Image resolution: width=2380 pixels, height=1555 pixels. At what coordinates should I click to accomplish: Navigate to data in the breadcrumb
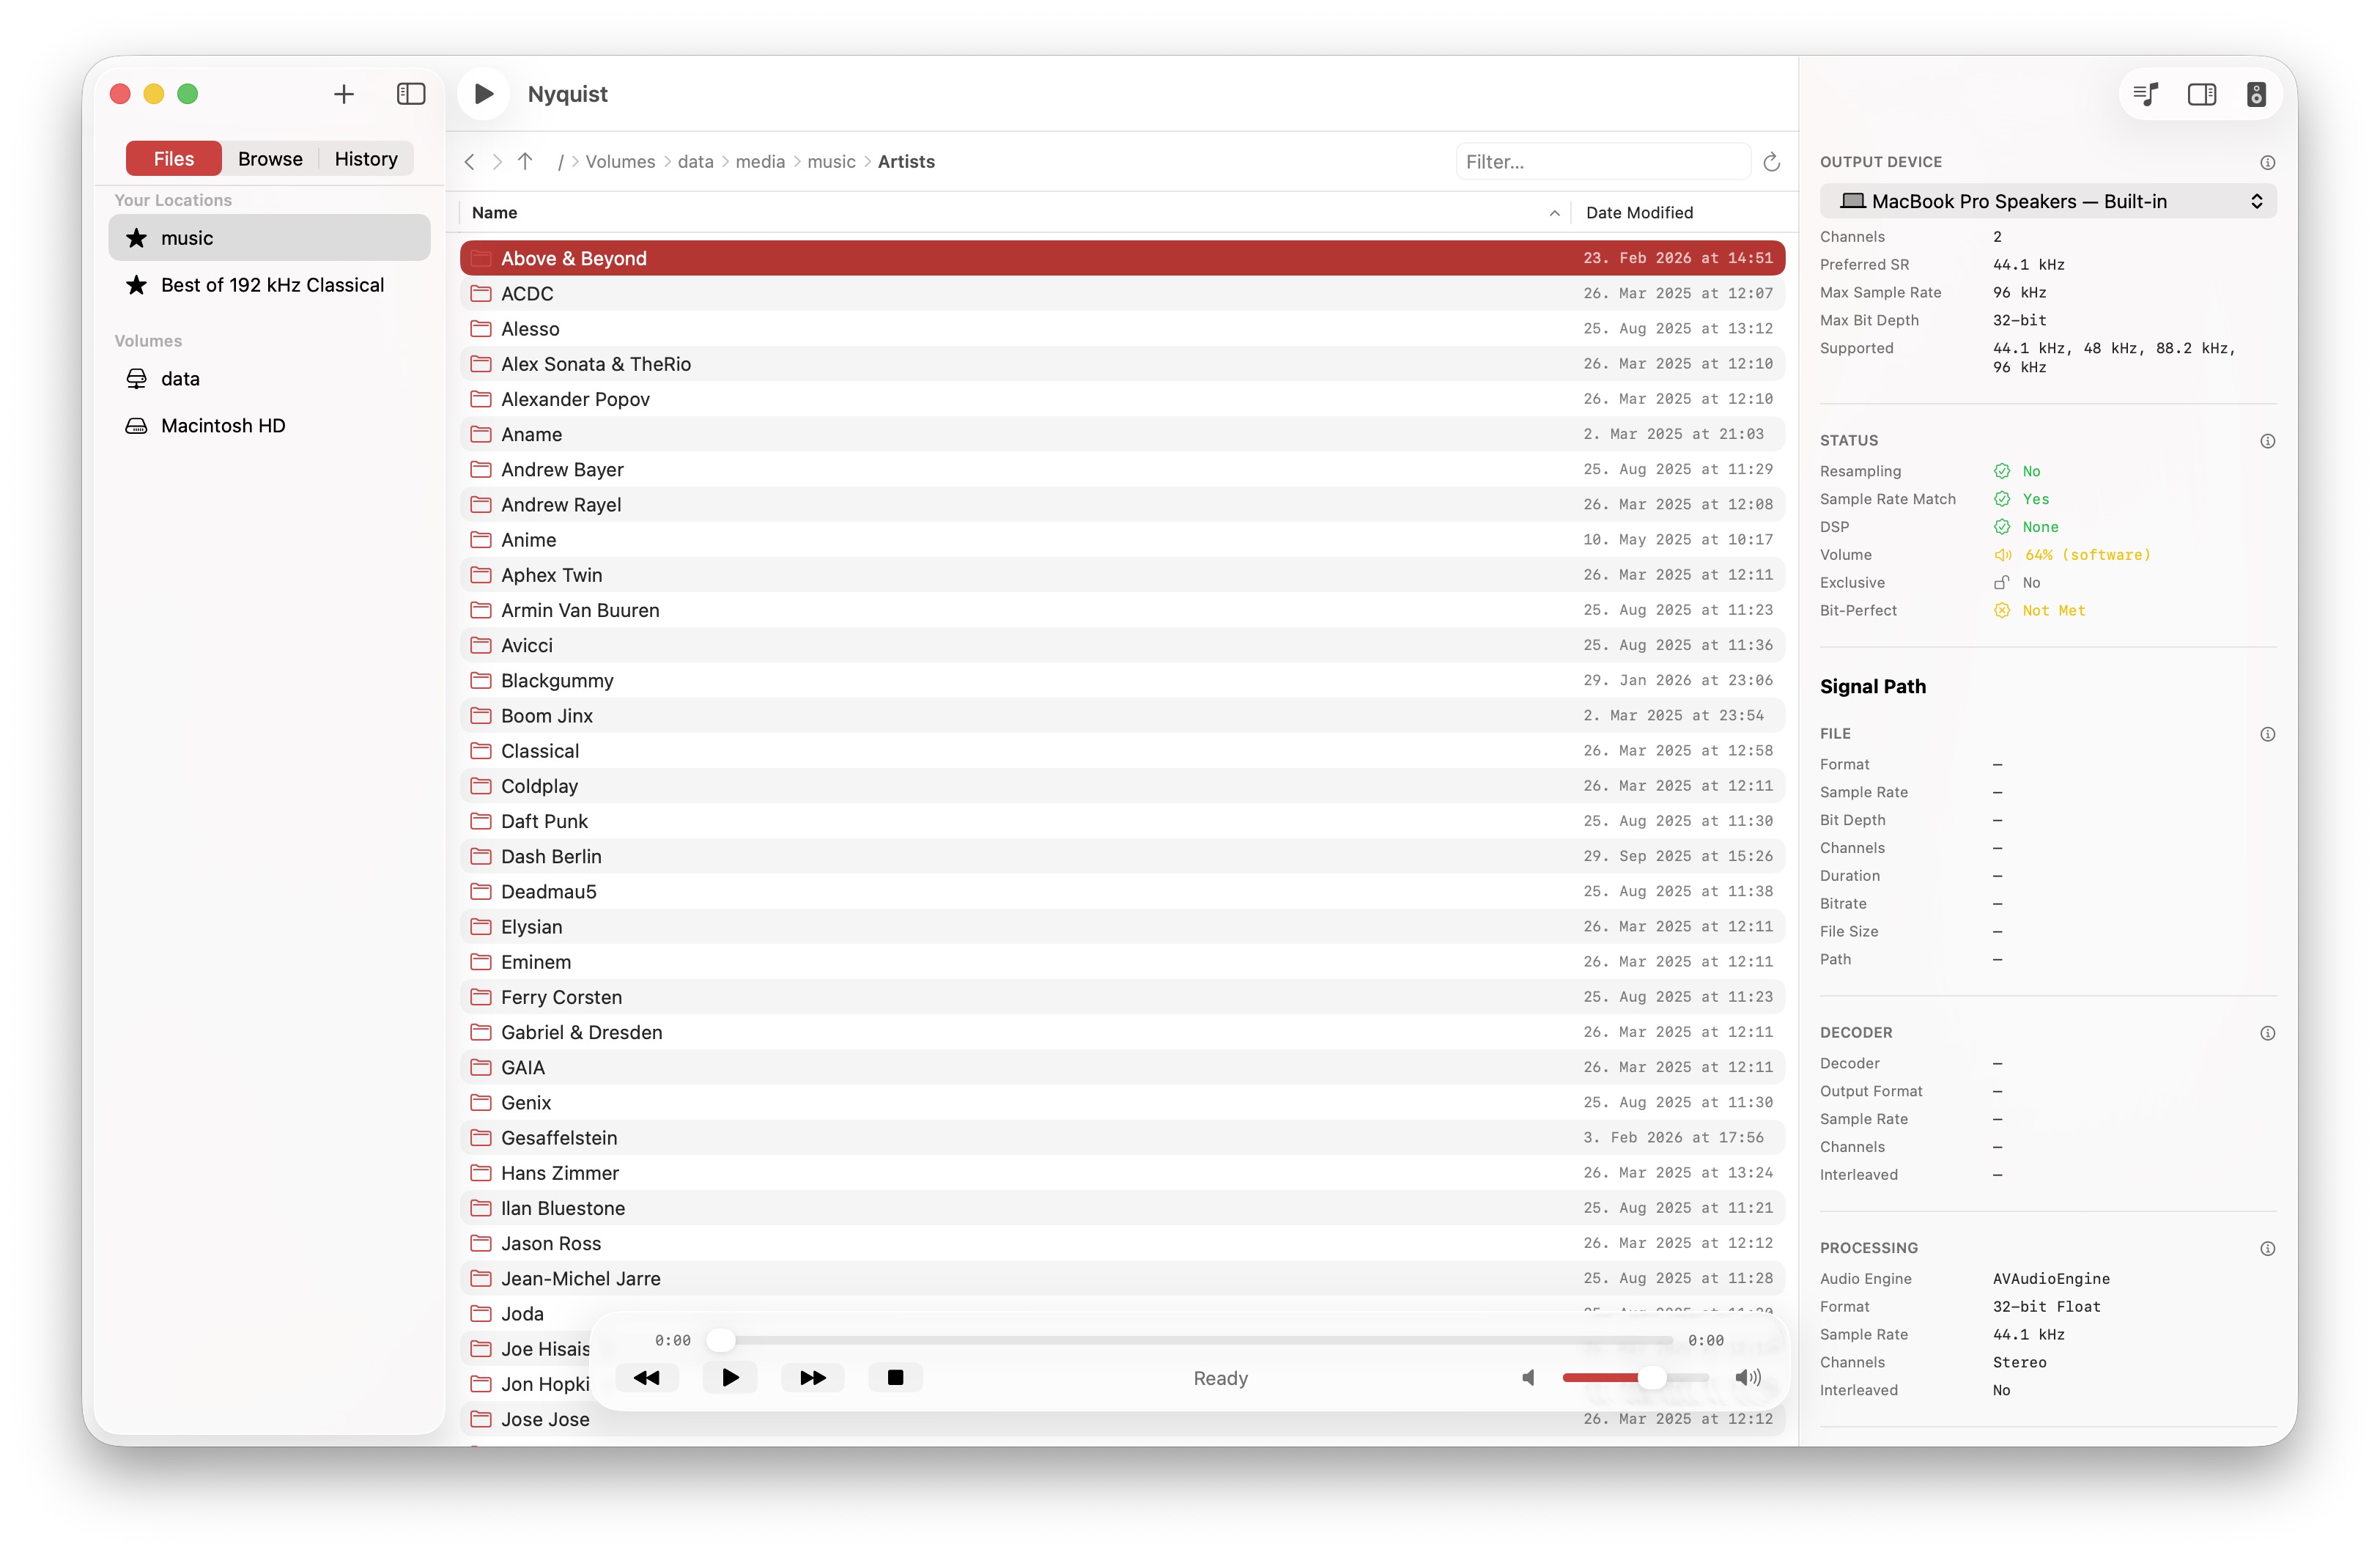695,162
